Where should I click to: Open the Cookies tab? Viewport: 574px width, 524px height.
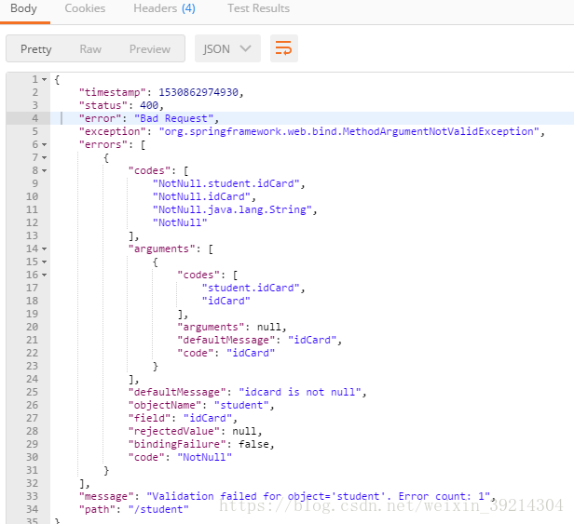(85, 8)
